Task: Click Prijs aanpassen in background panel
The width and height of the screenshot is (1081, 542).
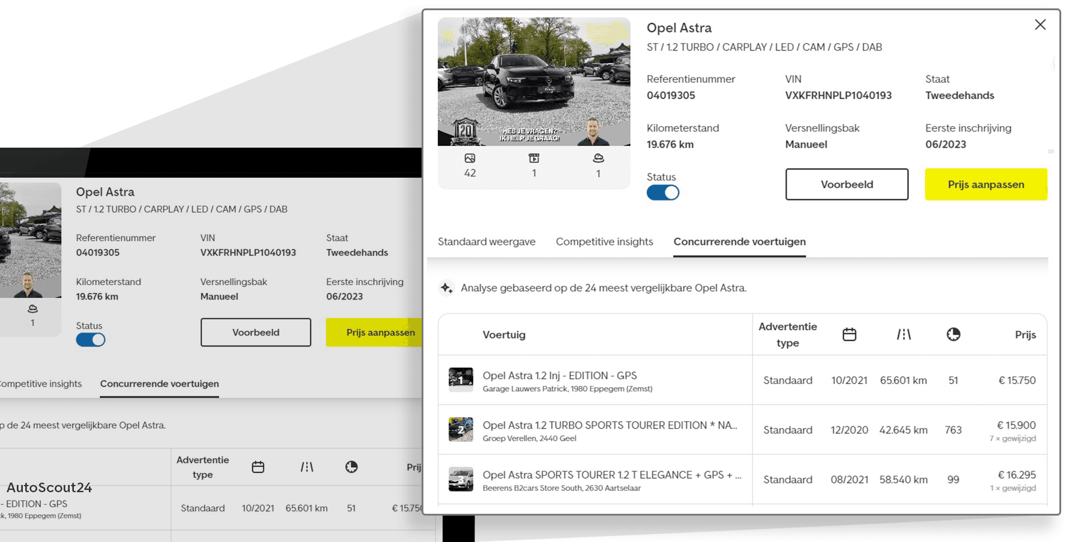Action: click(x=374, y=333)
